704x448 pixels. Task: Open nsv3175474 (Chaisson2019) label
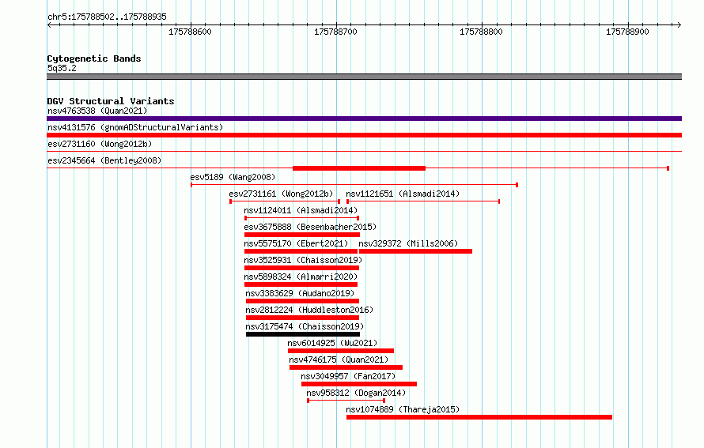pyautogui.click(x=305, y=326)
